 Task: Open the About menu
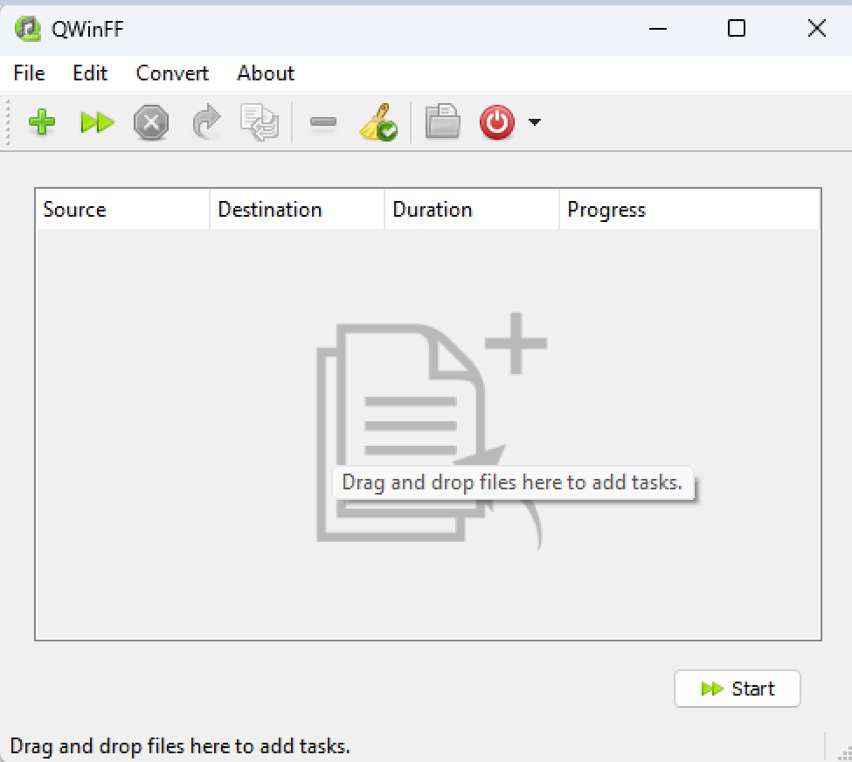[x=266, y=73]
